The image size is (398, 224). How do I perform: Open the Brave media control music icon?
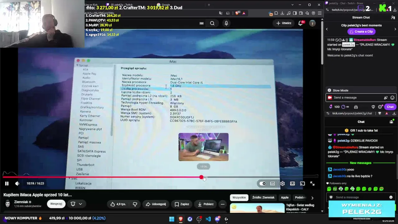tap(289, 13)
